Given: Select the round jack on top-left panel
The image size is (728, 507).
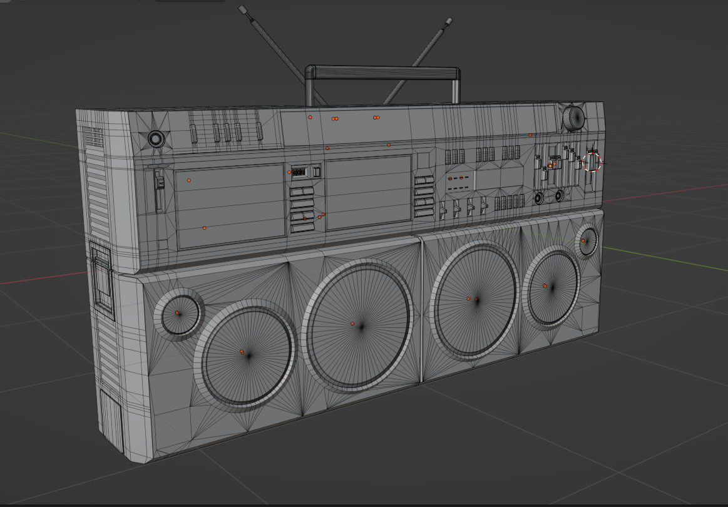Looking at the screenshot, I should tap(156, 139).
